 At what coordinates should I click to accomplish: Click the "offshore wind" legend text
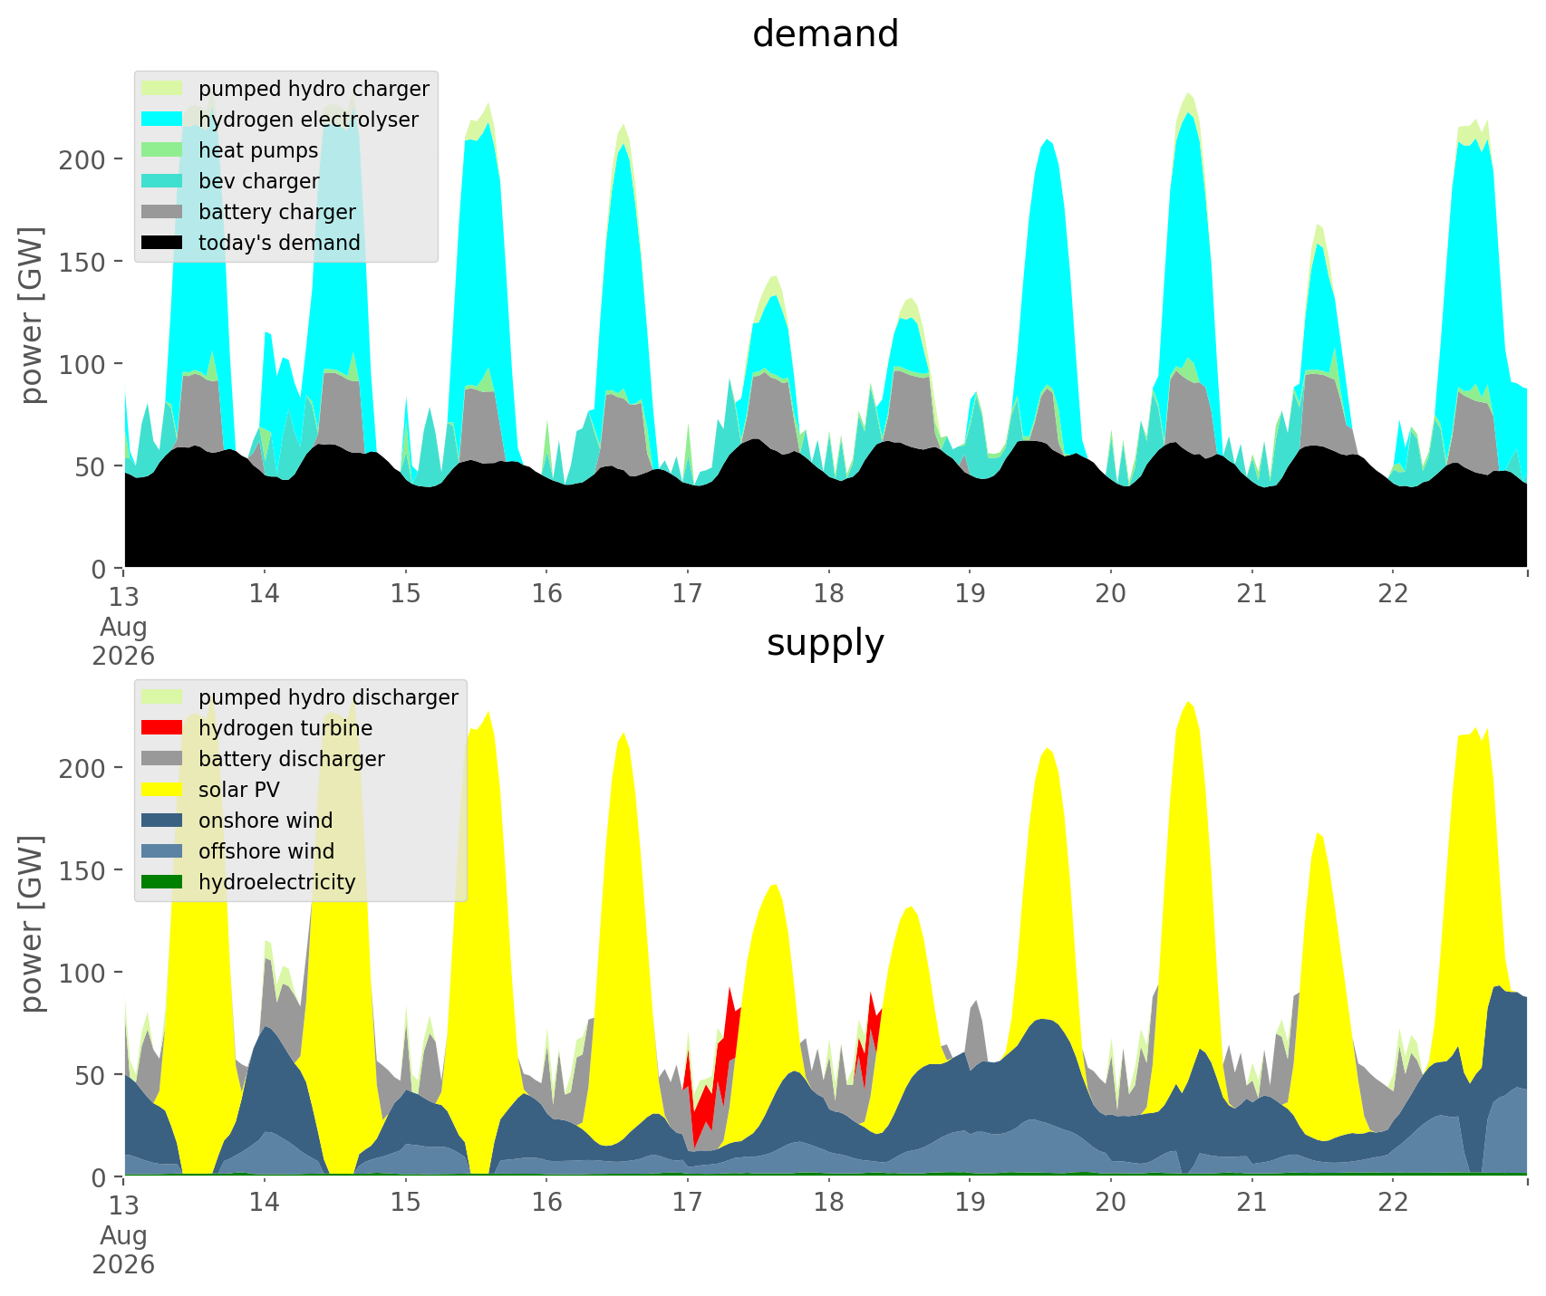point(266,851)
